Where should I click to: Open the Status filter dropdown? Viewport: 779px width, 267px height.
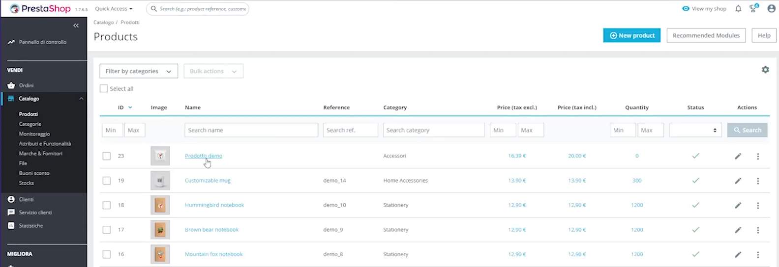pos(695,130)
